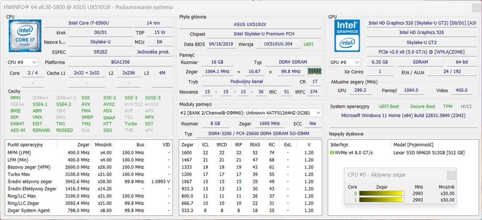
Task: Click the Cache L1 2x32 + 2x32 value
Action: (87, 73)
